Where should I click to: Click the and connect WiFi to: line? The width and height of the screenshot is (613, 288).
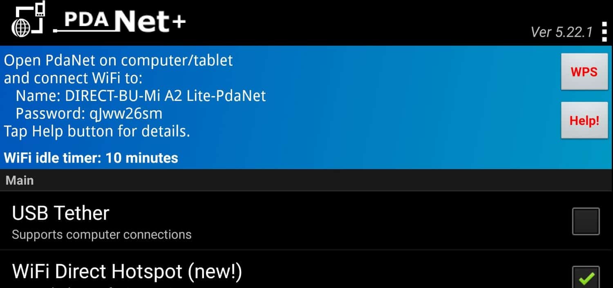coord(73,78)
